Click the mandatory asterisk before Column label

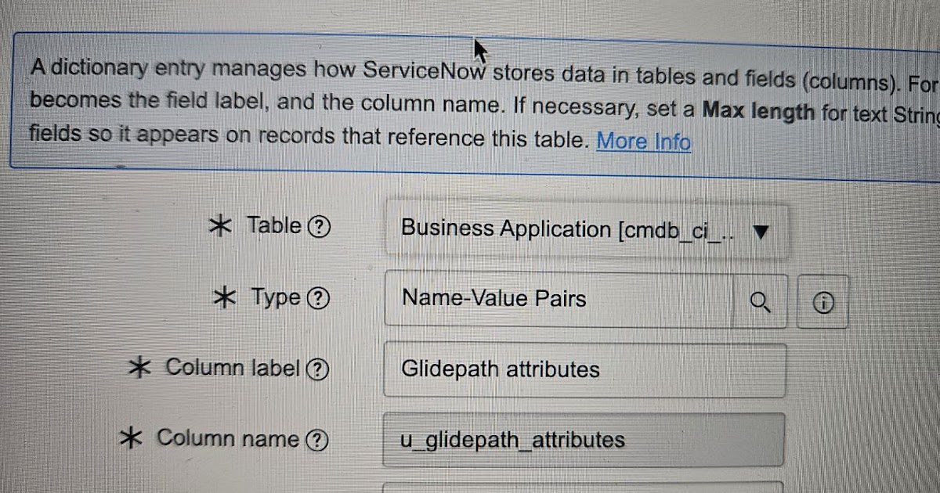click(139, 368)
